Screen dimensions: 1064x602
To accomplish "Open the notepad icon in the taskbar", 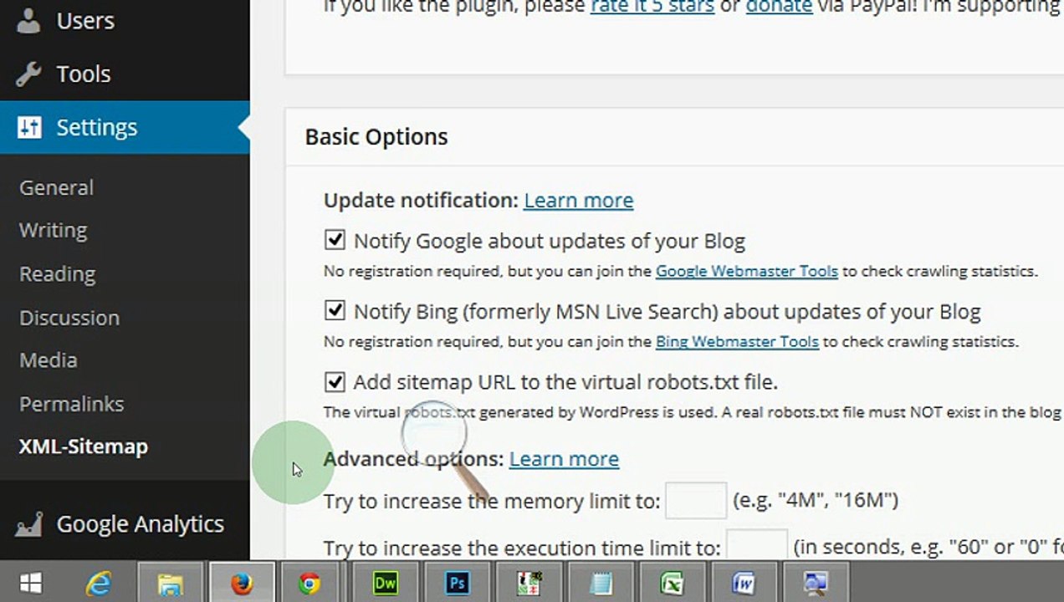I will pos(601,583).
